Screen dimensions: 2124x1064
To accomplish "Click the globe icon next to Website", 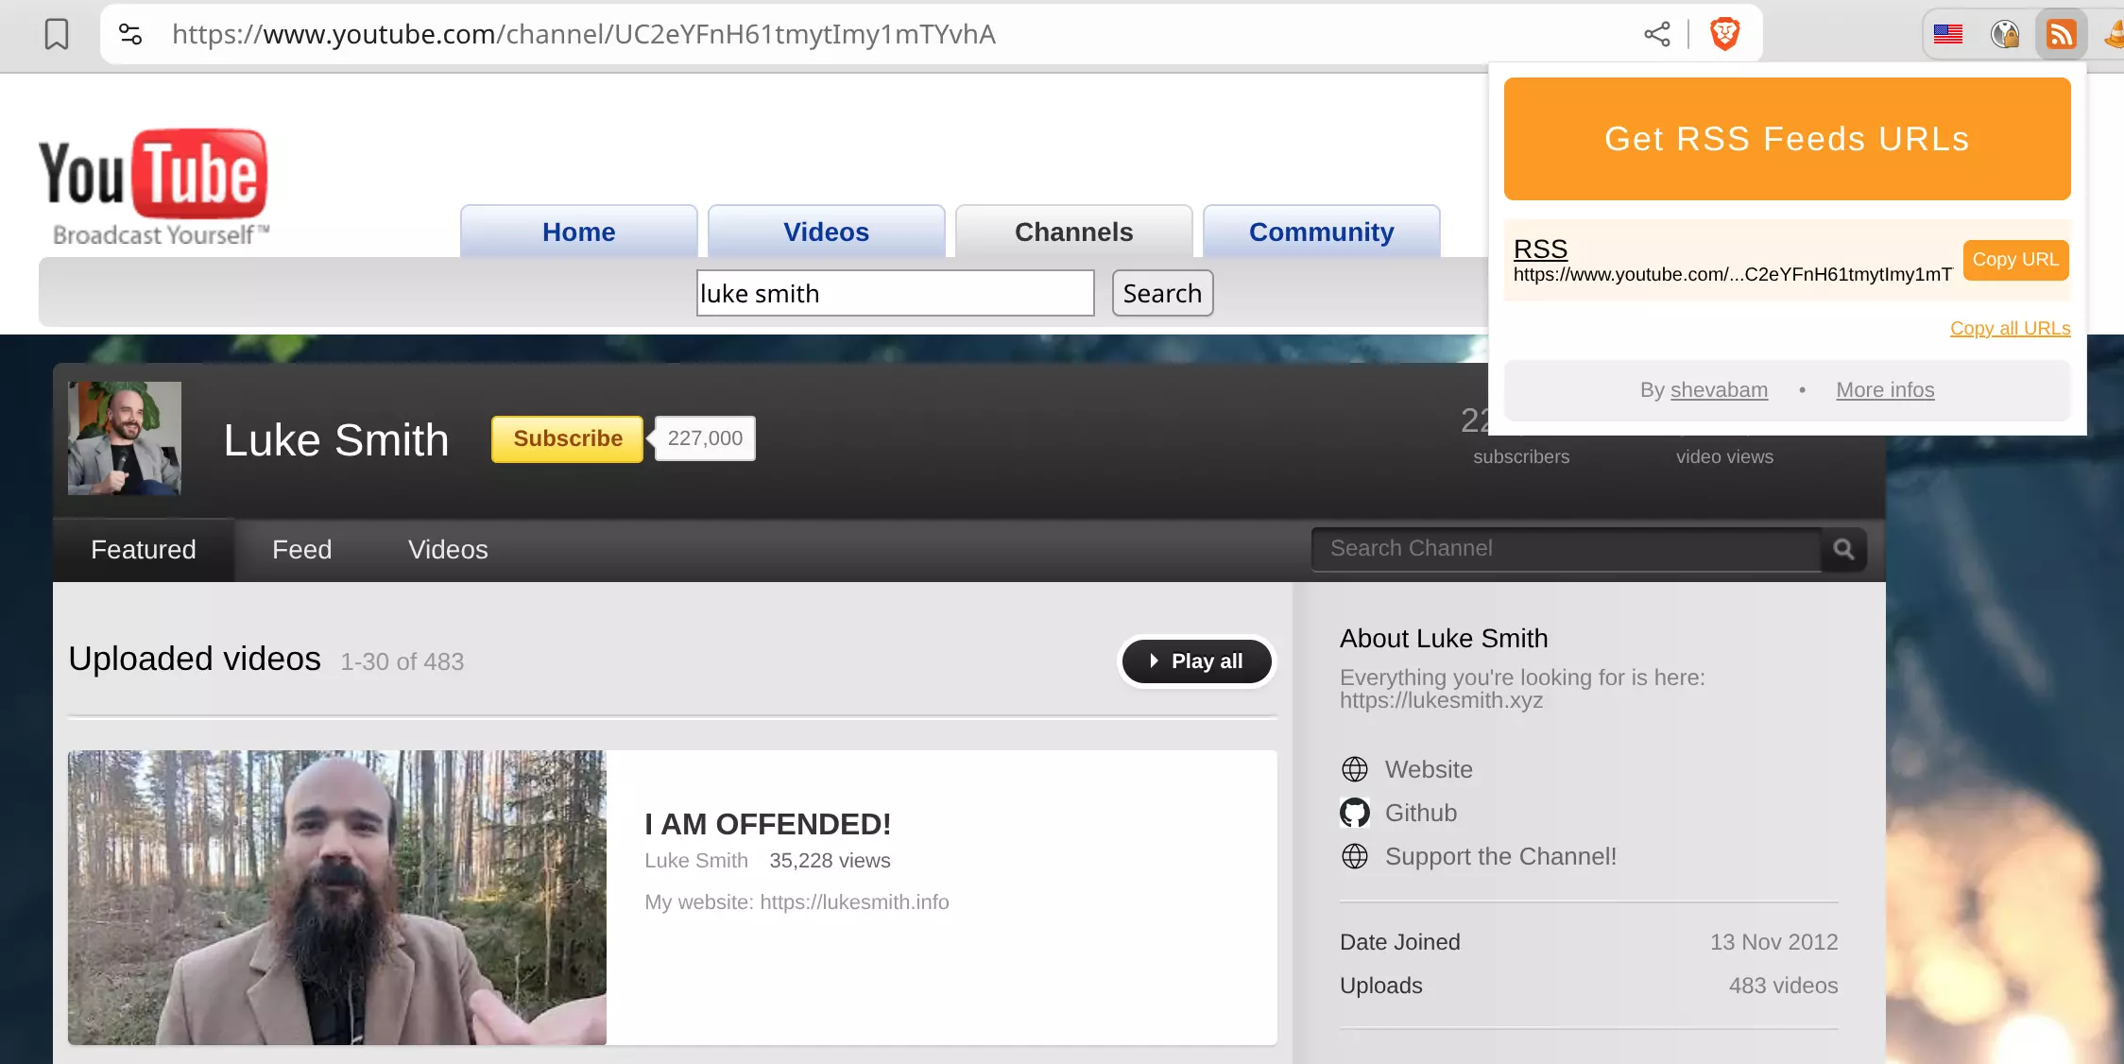I will [1355, 769].
